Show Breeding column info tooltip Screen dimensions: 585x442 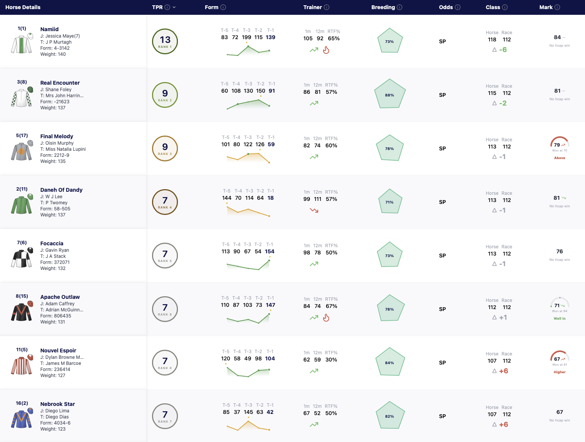[400, 7]
